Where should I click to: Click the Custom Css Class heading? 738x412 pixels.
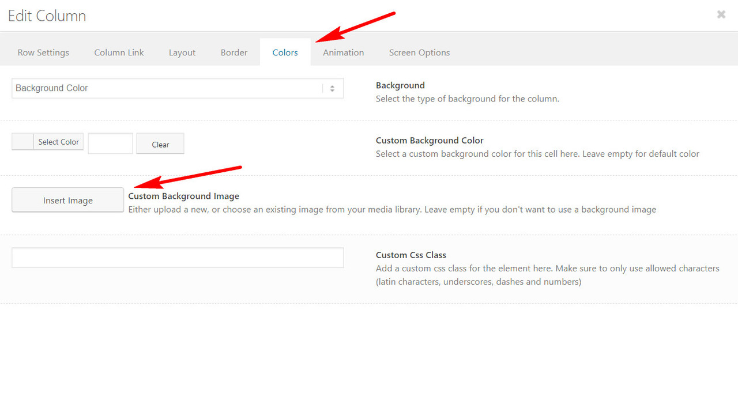coord(411,255)
